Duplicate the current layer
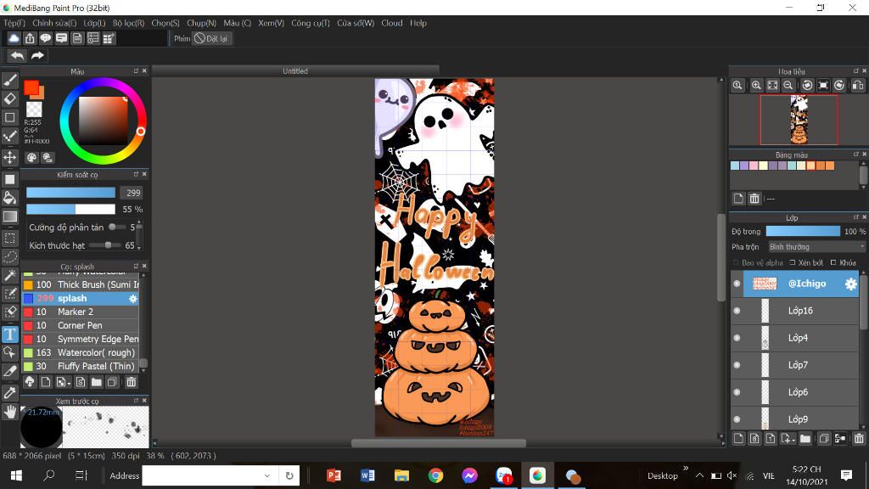869x489 pixels. [x=823, y=439]
